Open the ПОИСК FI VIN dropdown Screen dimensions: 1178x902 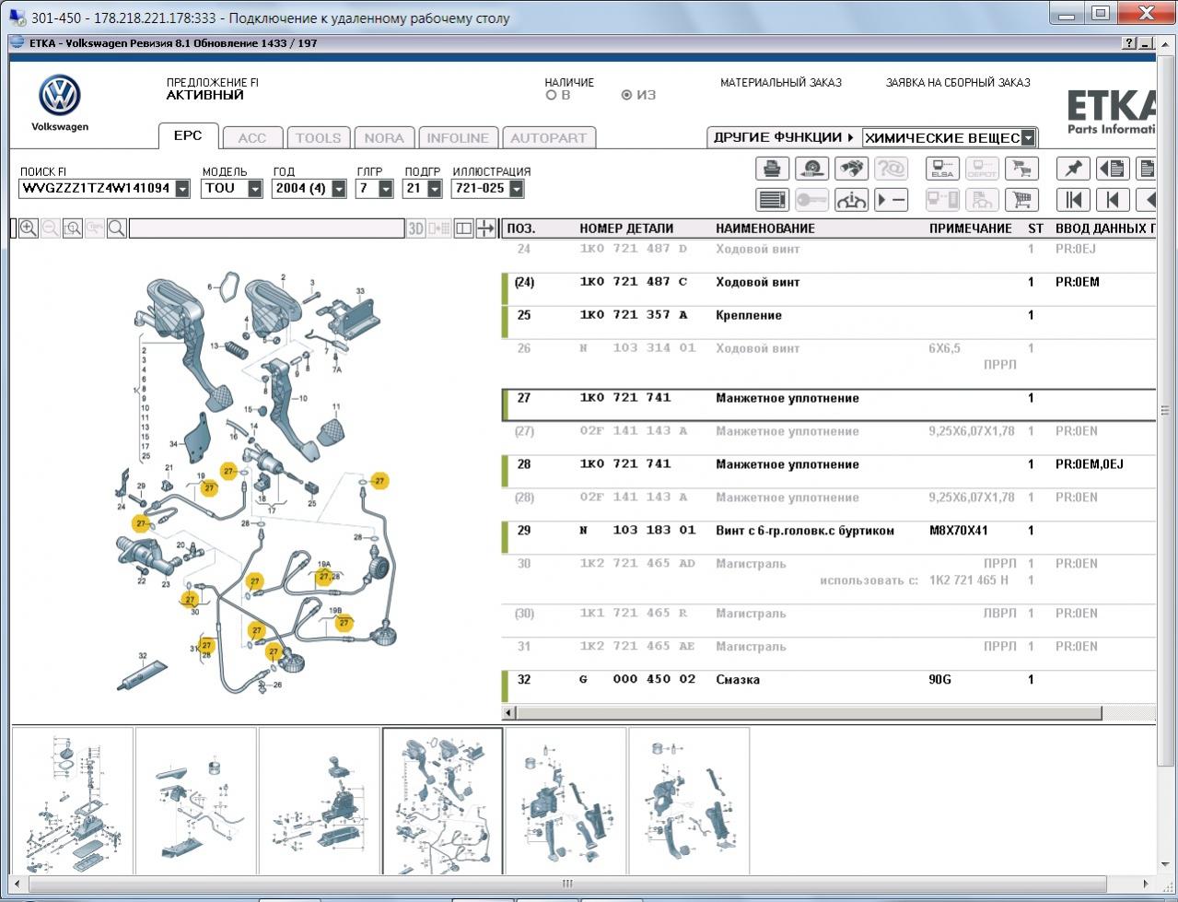pos(182,189)
